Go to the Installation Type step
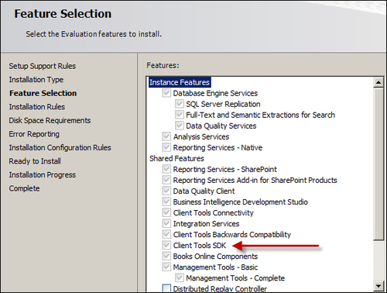 [x=36, y=80]
